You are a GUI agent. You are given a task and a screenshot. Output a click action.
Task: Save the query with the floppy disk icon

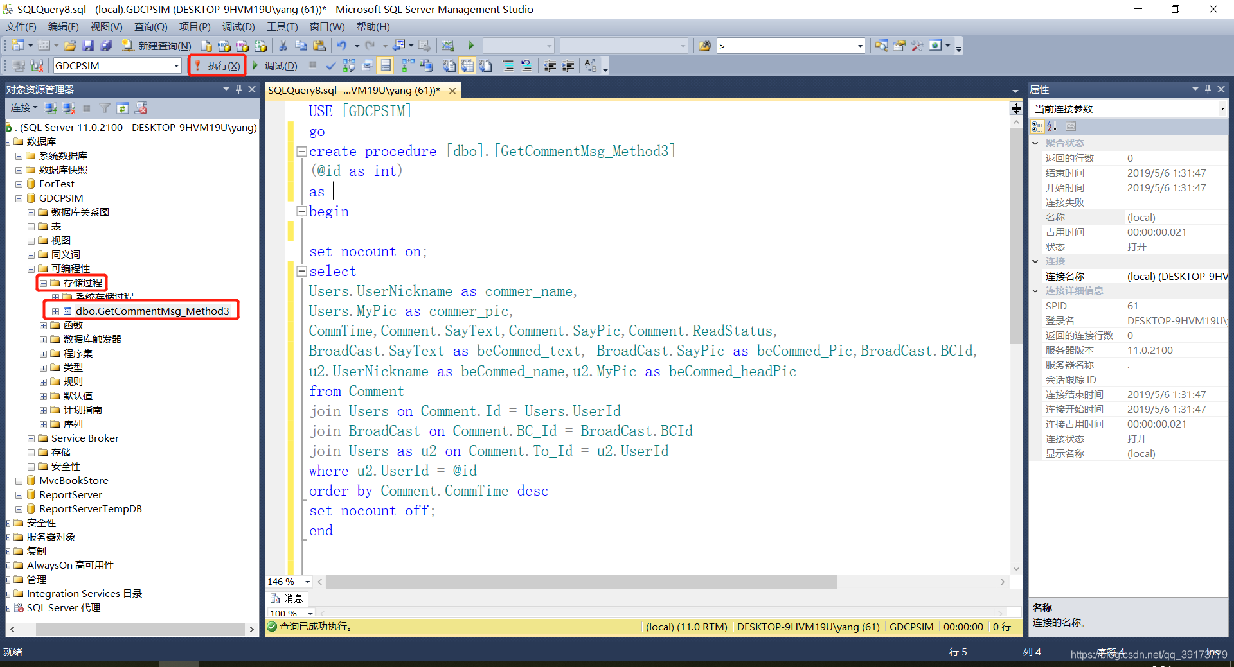(88, 46)
